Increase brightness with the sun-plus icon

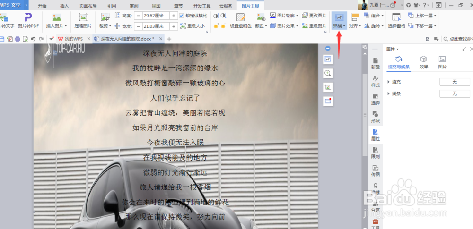[x=216, y=26]
